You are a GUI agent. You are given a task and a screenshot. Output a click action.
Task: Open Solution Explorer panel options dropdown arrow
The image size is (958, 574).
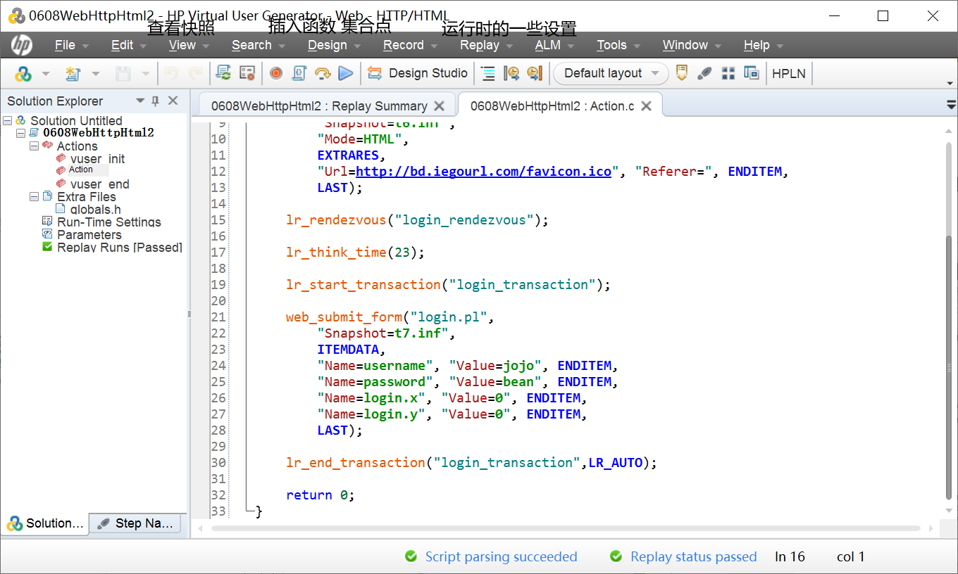(x=140, y=101)
